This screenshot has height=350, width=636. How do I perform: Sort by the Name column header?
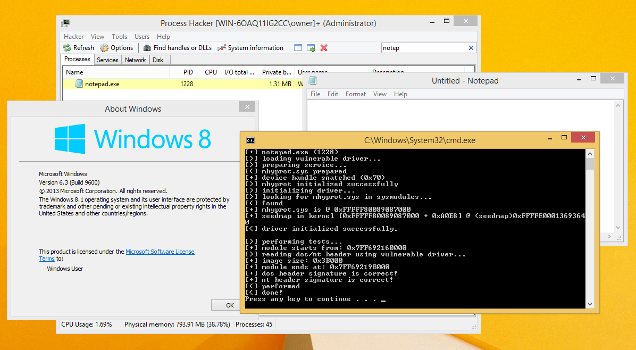pyautogui.click(x=116, y=72)
